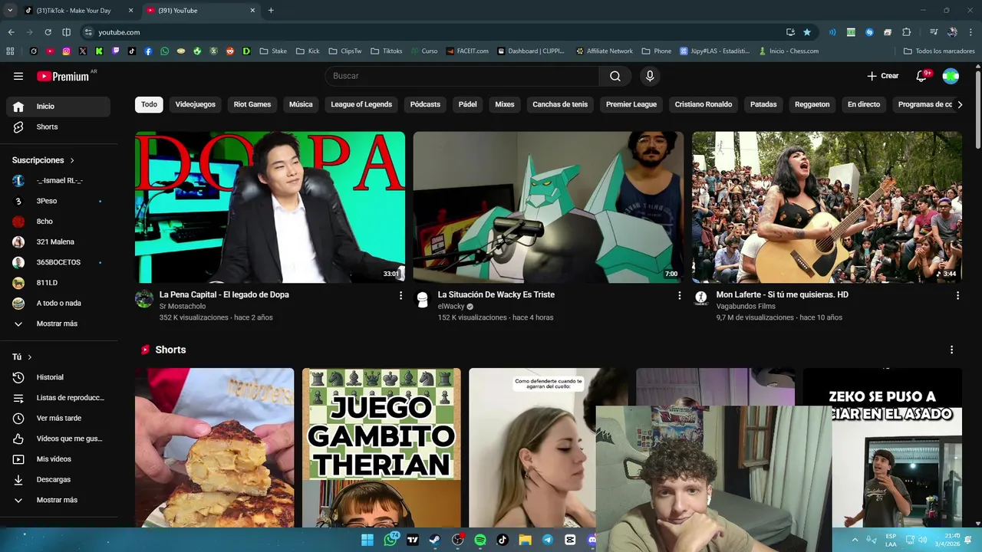The image size is (982, 552).
Task: Expand the Suscripciones section chevron
Action: 72,160
